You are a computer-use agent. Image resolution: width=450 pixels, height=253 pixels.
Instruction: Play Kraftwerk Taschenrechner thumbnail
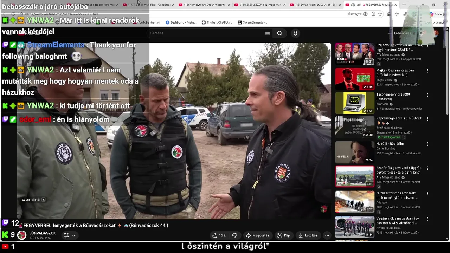(x=355, y=103)
